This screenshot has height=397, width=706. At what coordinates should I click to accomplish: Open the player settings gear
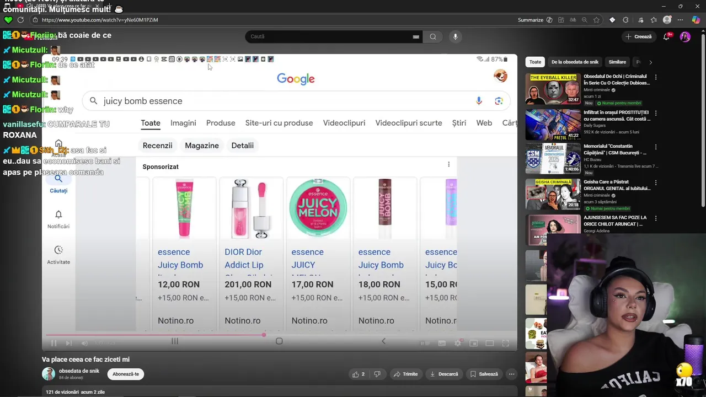(x=457, y=343)
